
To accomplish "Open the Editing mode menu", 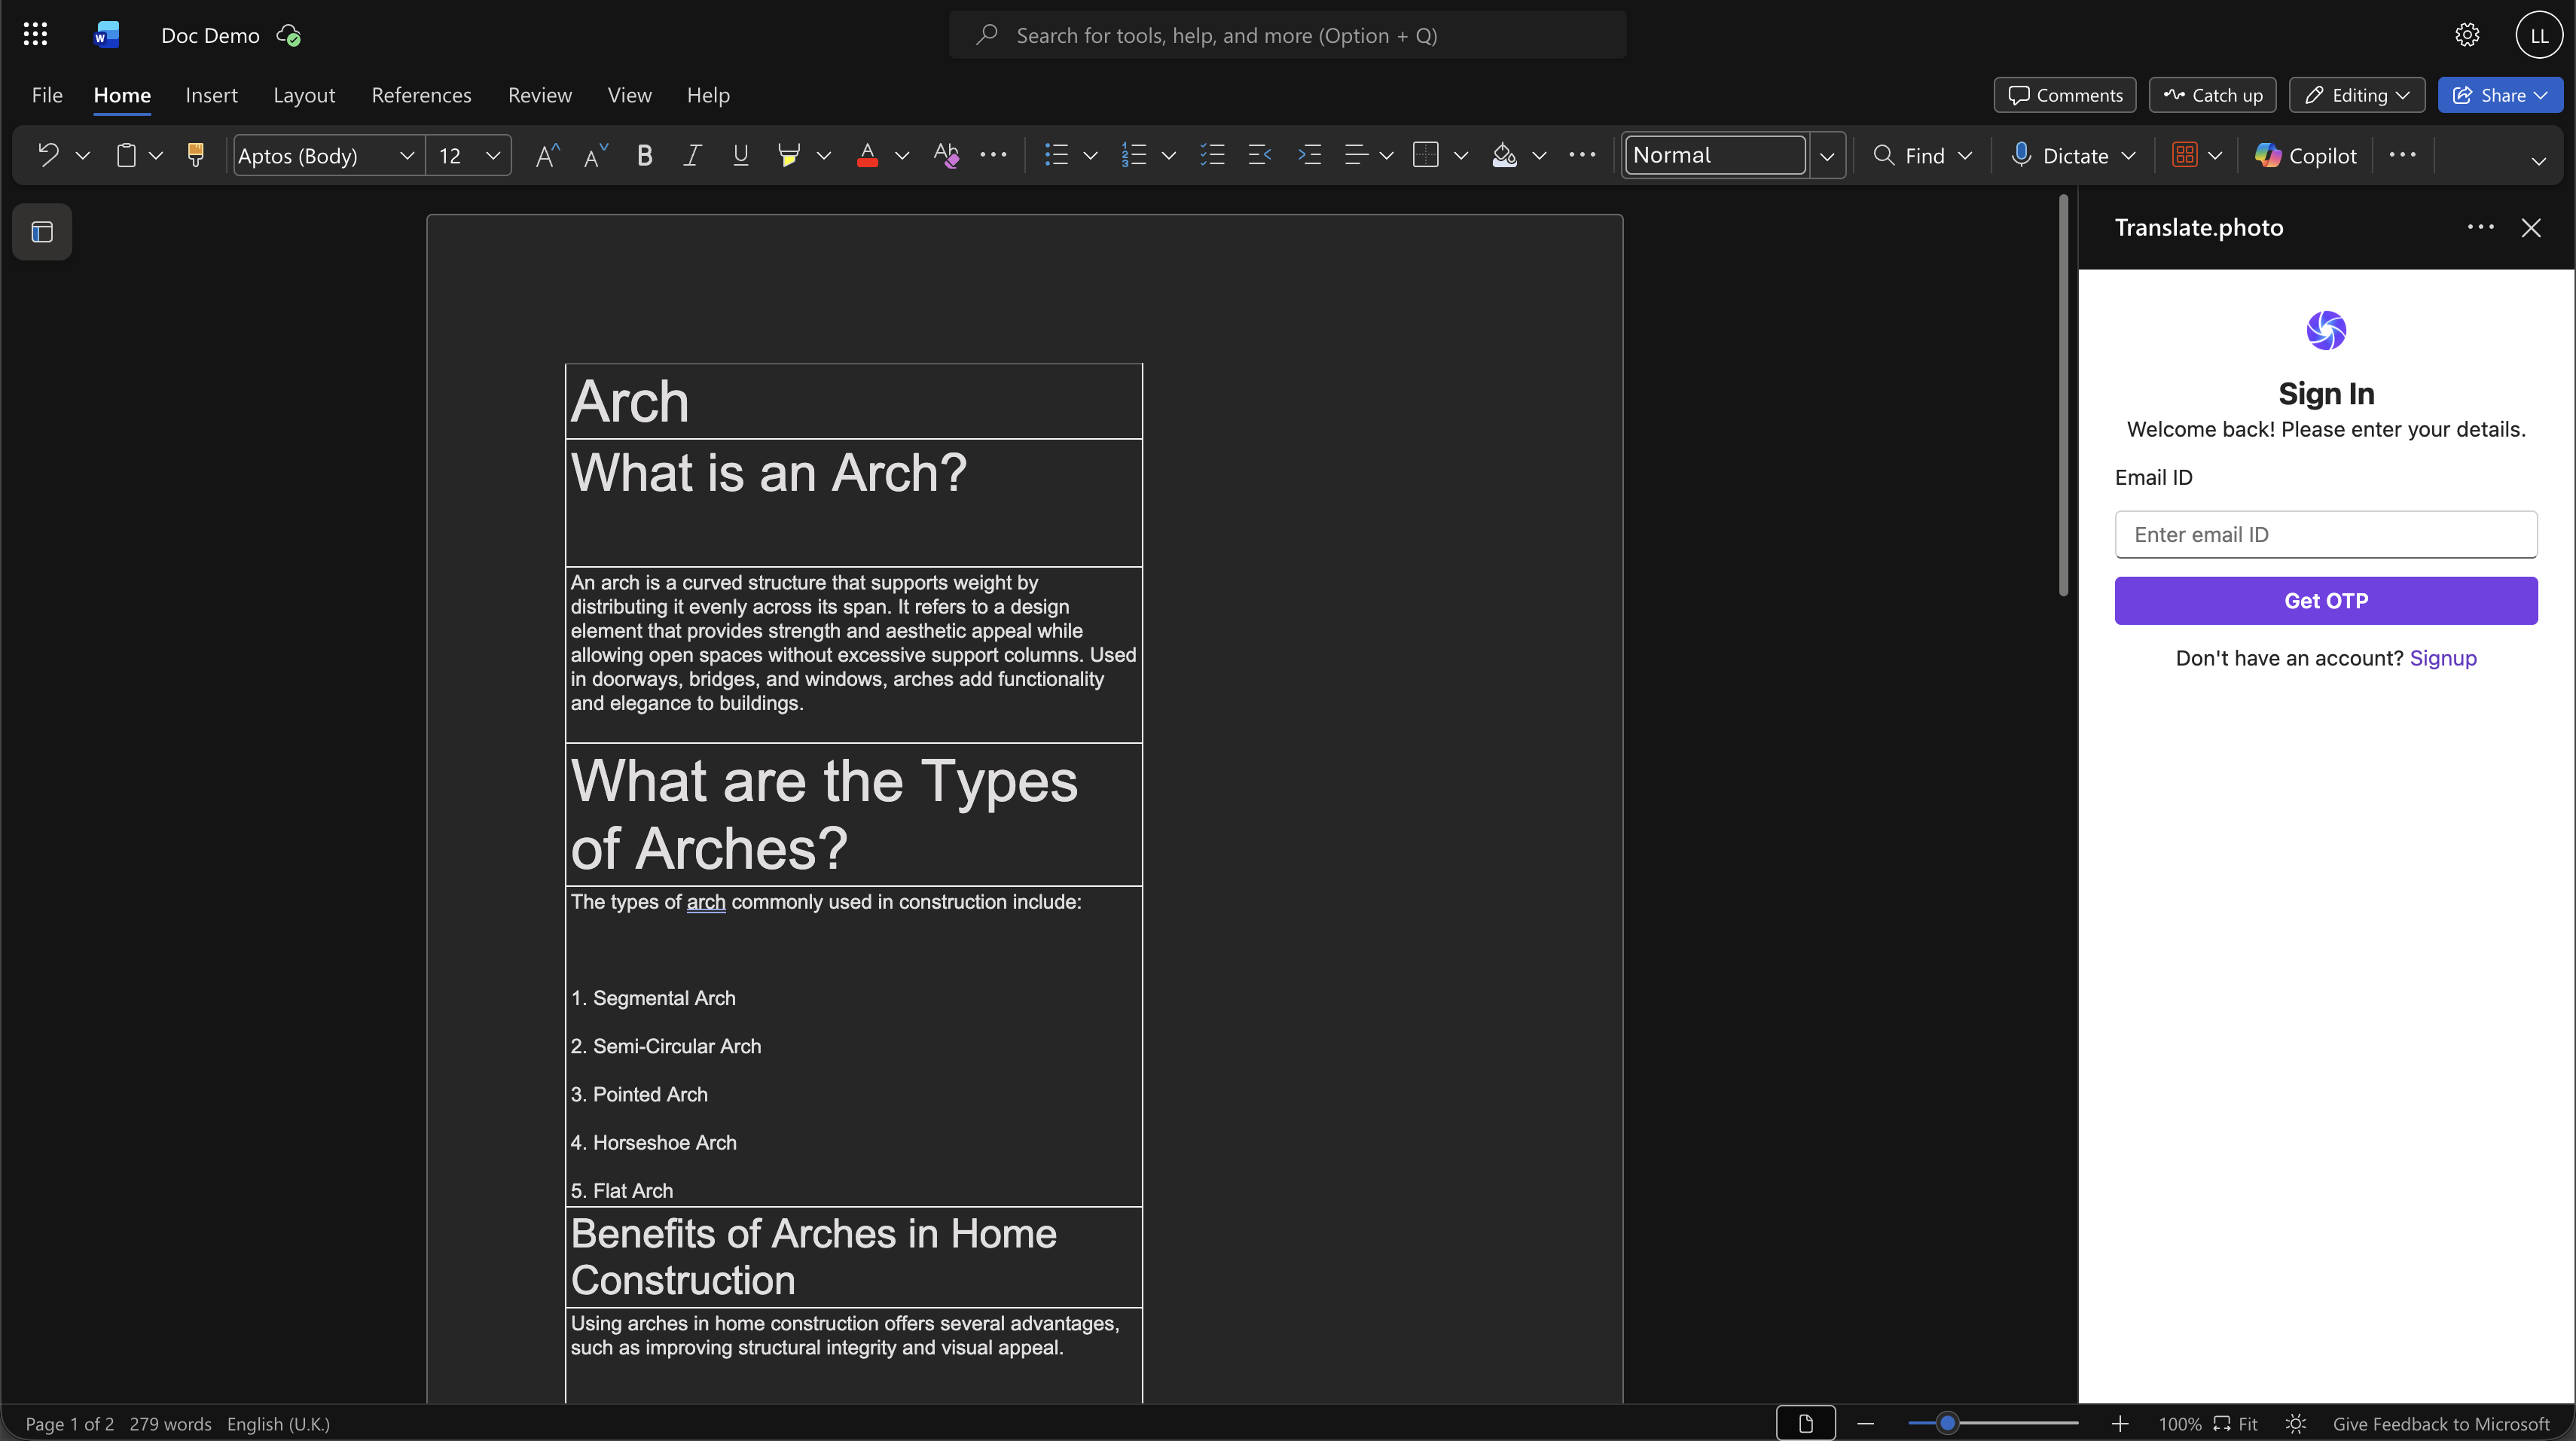I will point(2356,95).
